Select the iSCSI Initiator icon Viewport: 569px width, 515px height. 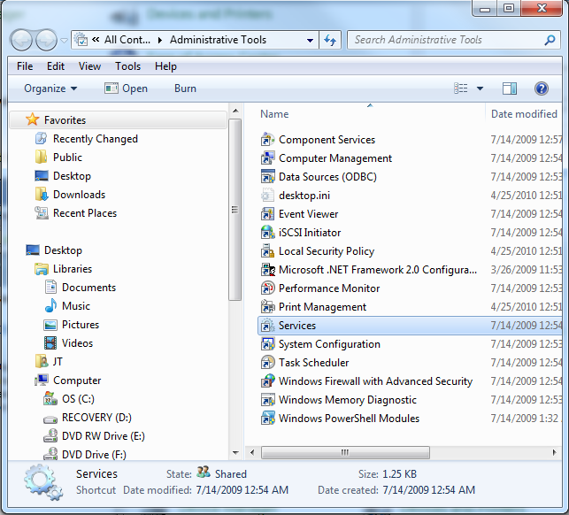268,233
